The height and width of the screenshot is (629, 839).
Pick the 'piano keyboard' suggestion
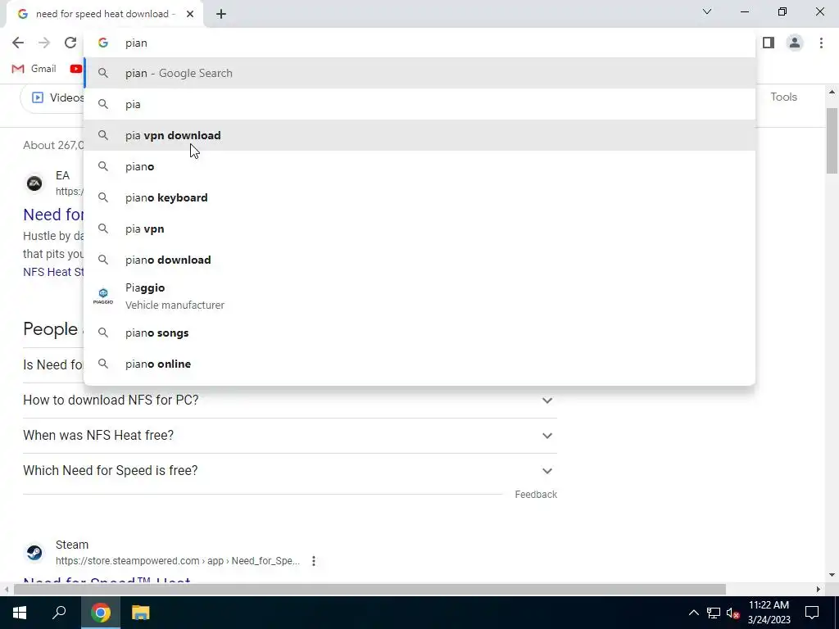tap(419, 197)
